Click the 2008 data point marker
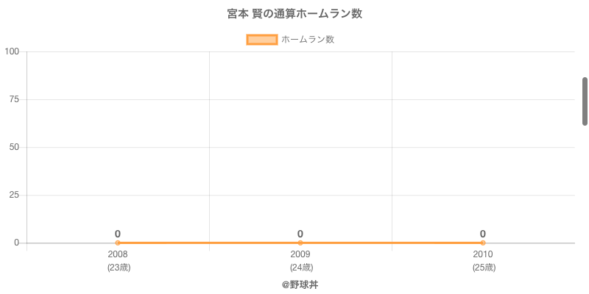Image resolution: width=589 pixels, height=294 pixels. [x=118, y=243]
